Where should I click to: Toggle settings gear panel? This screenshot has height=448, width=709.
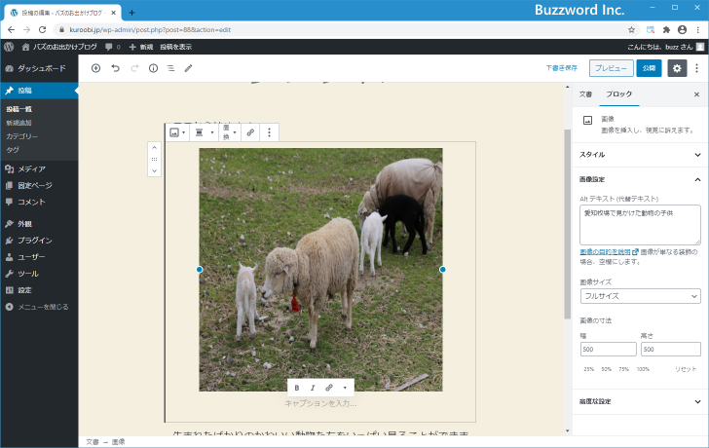click(677, 68)
